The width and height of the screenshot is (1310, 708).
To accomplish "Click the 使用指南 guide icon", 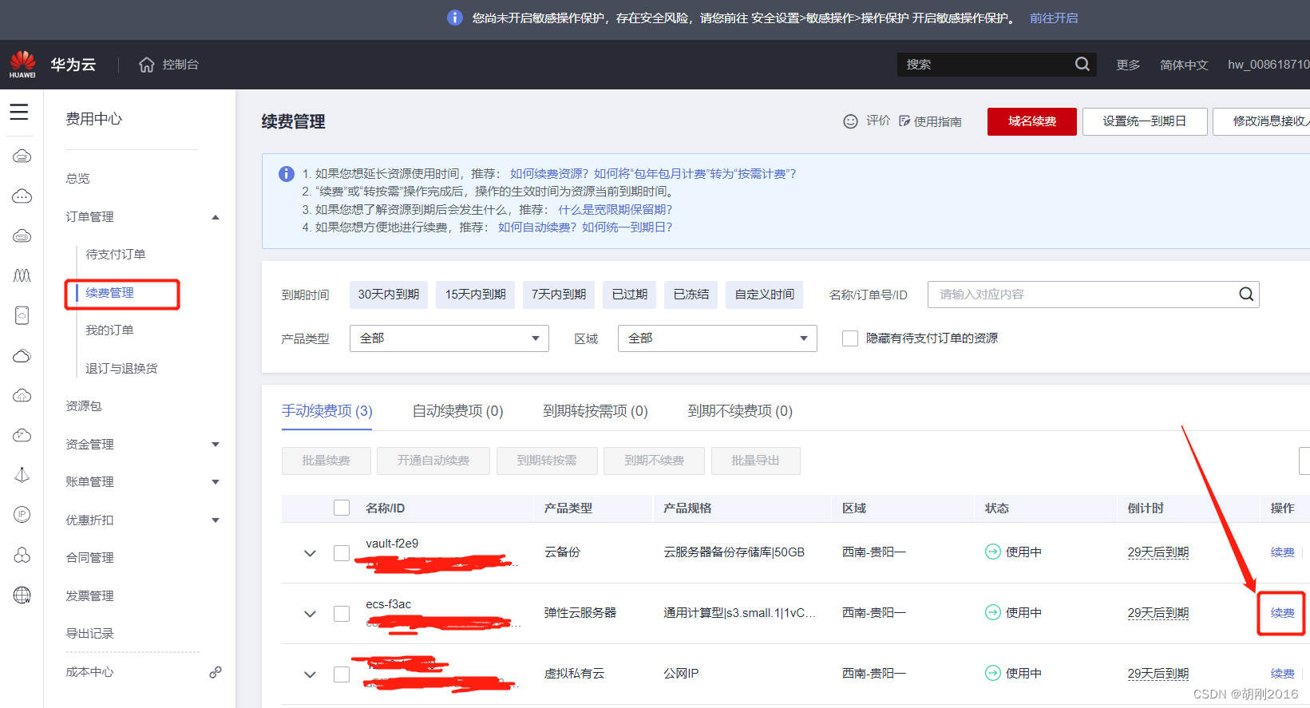I will tap(904, 121).
